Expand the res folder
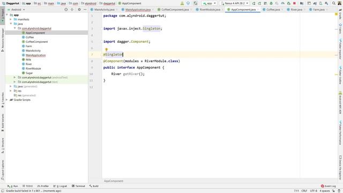The height and width of the screenshot is (193, 343). [x=11, y=91]
